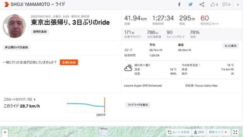Collapse the header using the up triangle

point(238,5)
